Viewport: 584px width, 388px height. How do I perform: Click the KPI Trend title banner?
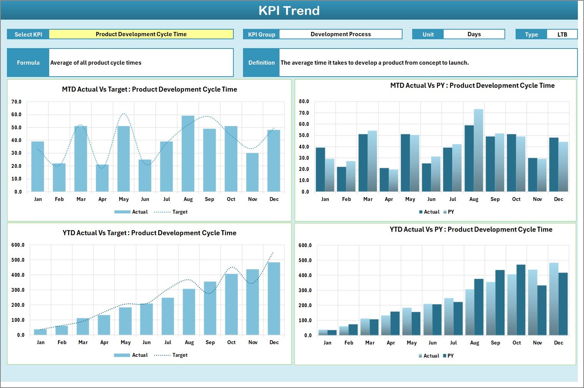(291, 10)
